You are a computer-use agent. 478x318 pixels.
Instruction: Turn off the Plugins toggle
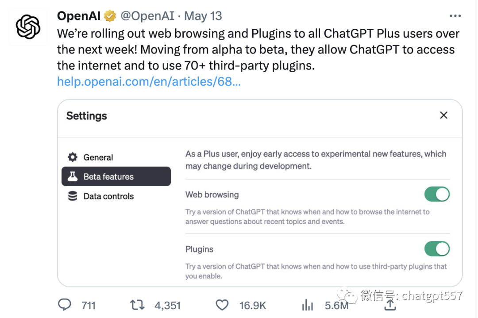point(437,249)
